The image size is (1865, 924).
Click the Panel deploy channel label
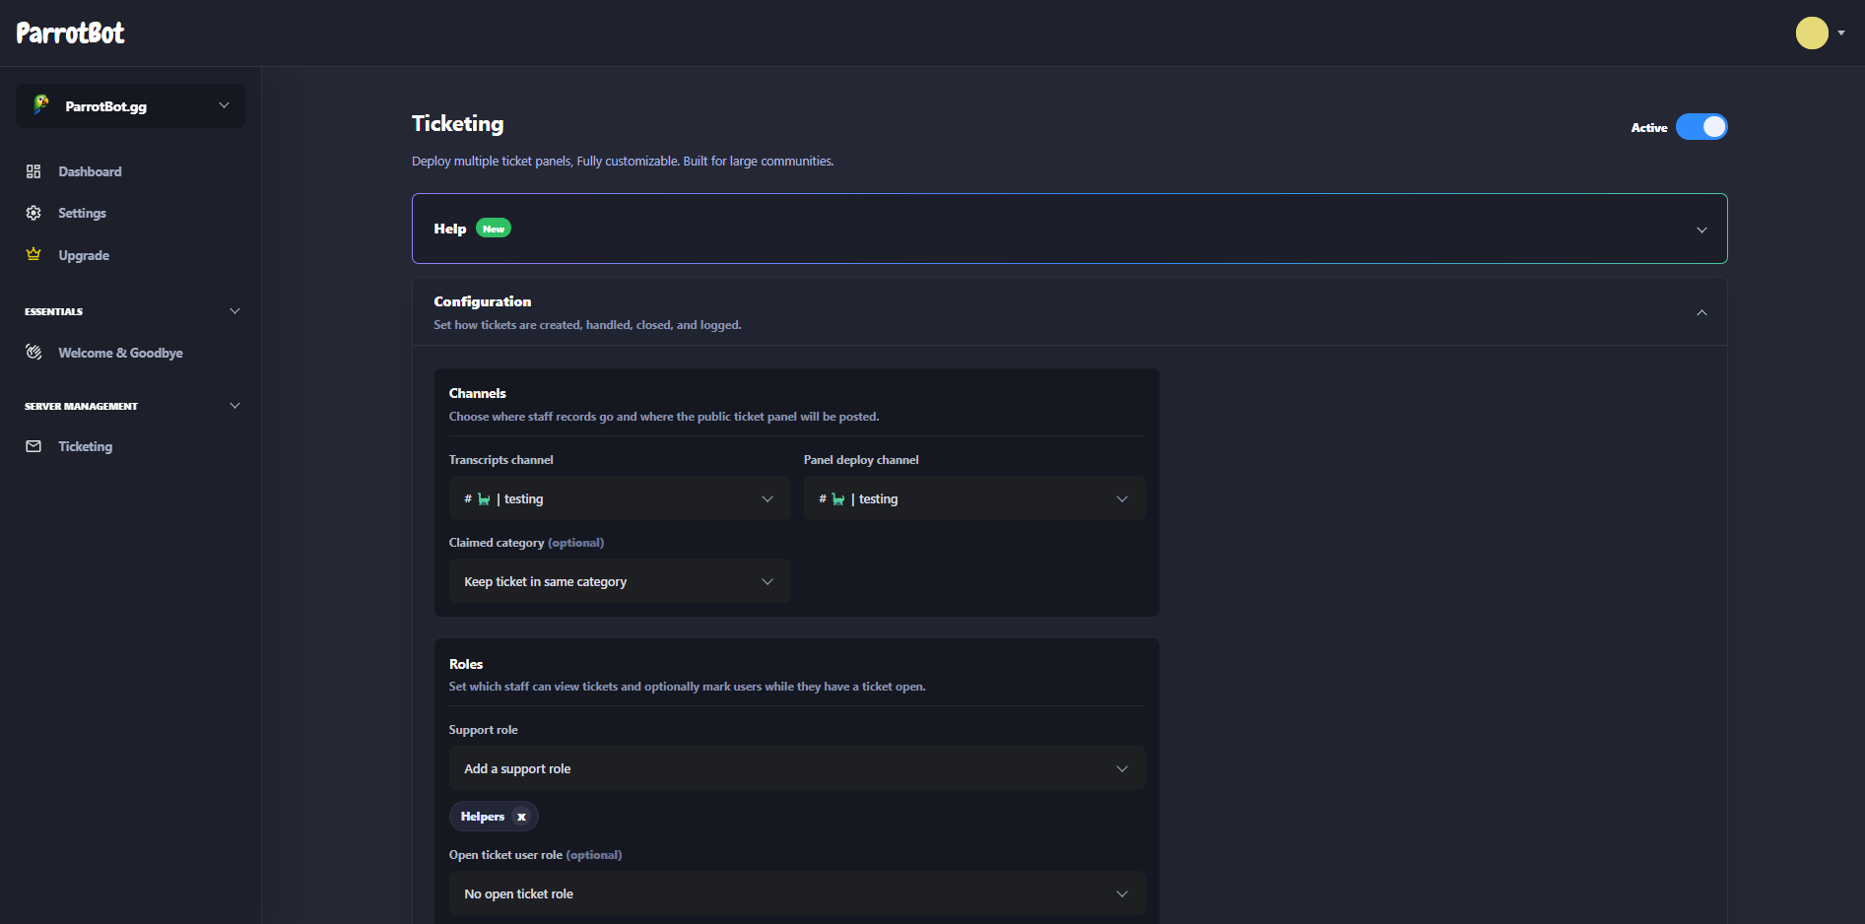[861, 460]
